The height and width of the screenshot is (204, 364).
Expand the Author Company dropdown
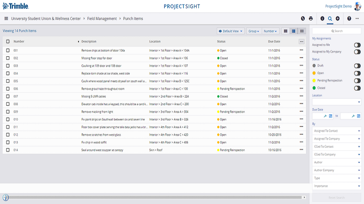click(337, 170)
